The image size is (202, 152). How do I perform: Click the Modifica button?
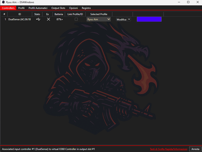(122, 19)
